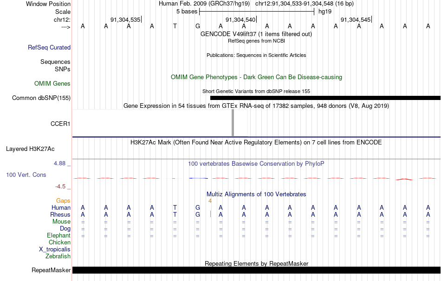
Task: Click the Human Feb. 2009 (GRCh37/hg19) assembly text
Action: [x=204, y=4]
